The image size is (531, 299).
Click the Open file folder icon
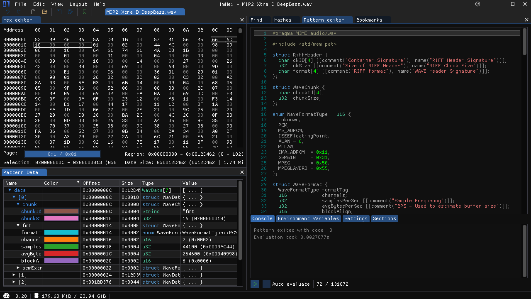[44, 12]
